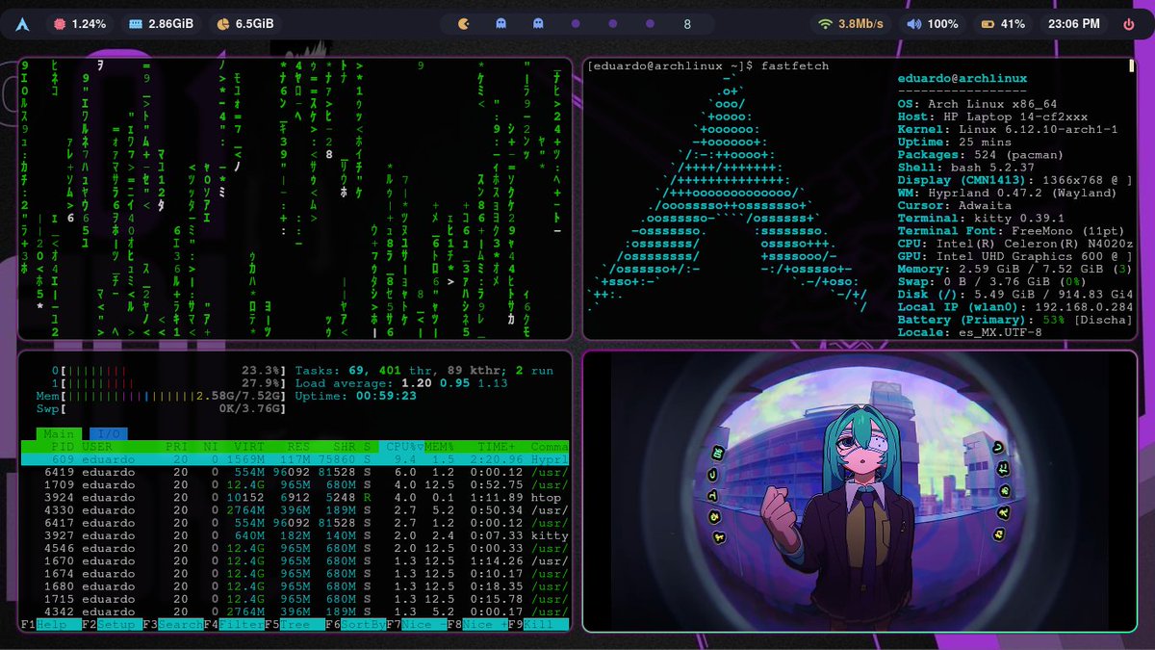The image size is (1155, 650).
Task: Click F9 Kill in htop
Action: click(x=538, y=625)
